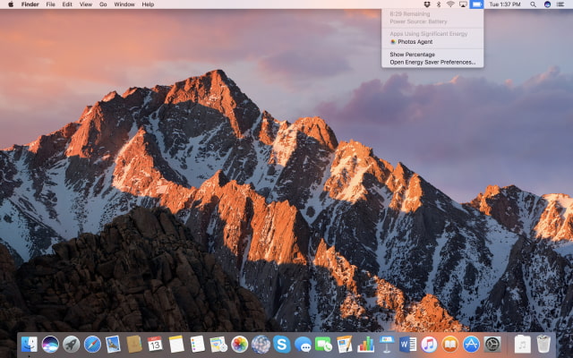Open the Trash in the Dock
Image resolution: width=573 pixels, height=358 pixels.
click(x=543, y=344)
